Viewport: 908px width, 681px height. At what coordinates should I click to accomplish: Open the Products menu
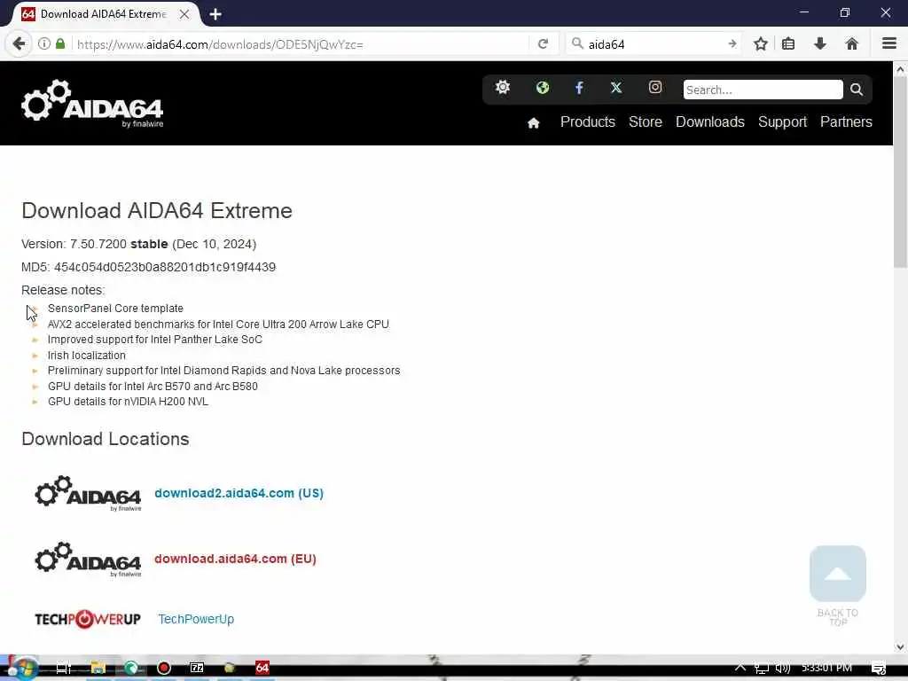click(x=587, y=122)
